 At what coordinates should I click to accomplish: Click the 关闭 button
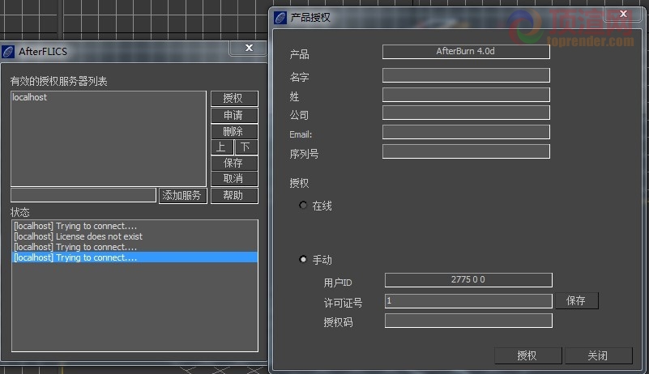point(598,356)
